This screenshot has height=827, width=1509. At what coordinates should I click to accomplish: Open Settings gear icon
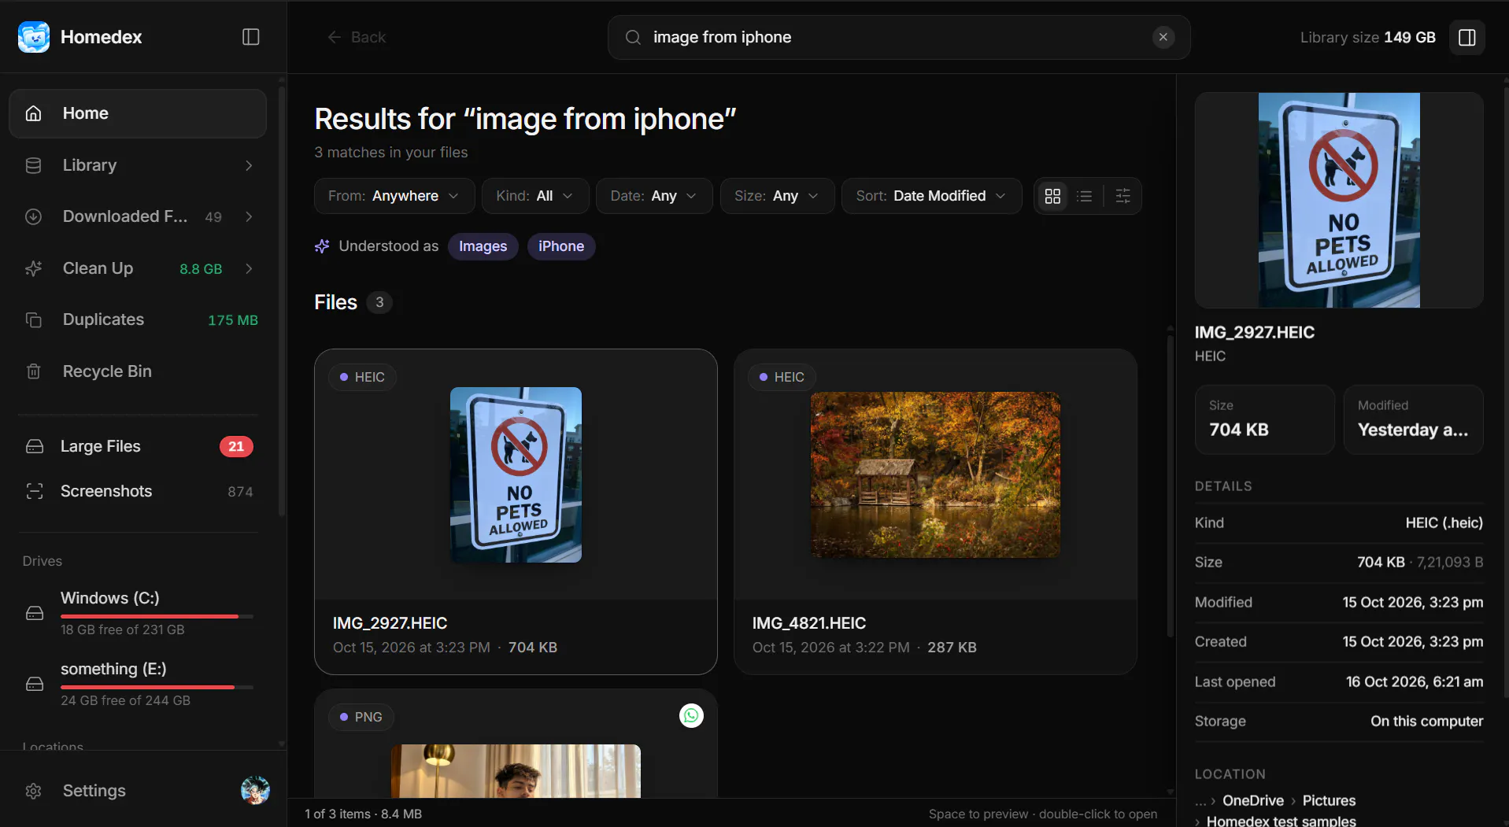click(34, 791)
